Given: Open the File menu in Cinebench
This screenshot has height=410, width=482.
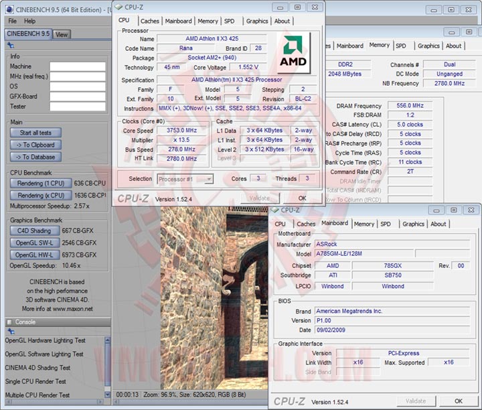Looking at the screenshot, I should [x=12, y=21].
